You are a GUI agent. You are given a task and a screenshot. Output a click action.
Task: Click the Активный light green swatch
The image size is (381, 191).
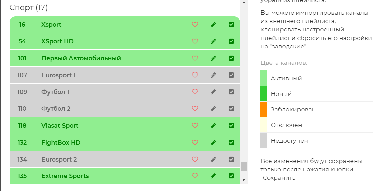pyautogui.click(x=264, y=78)
